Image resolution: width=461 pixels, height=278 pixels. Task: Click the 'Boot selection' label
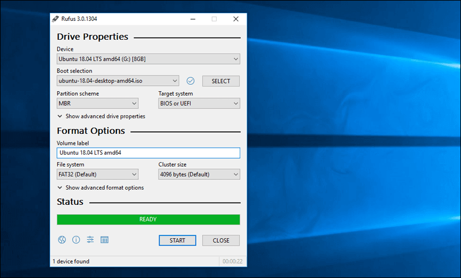click(x=74, y=71)
